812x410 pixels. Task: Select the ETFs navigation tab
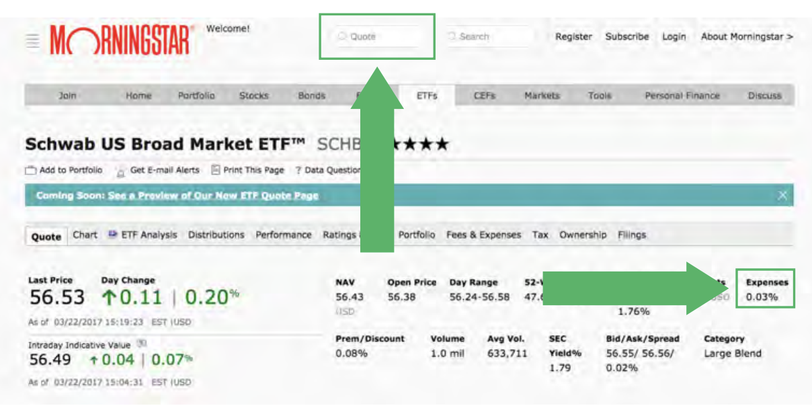(427, 95)
